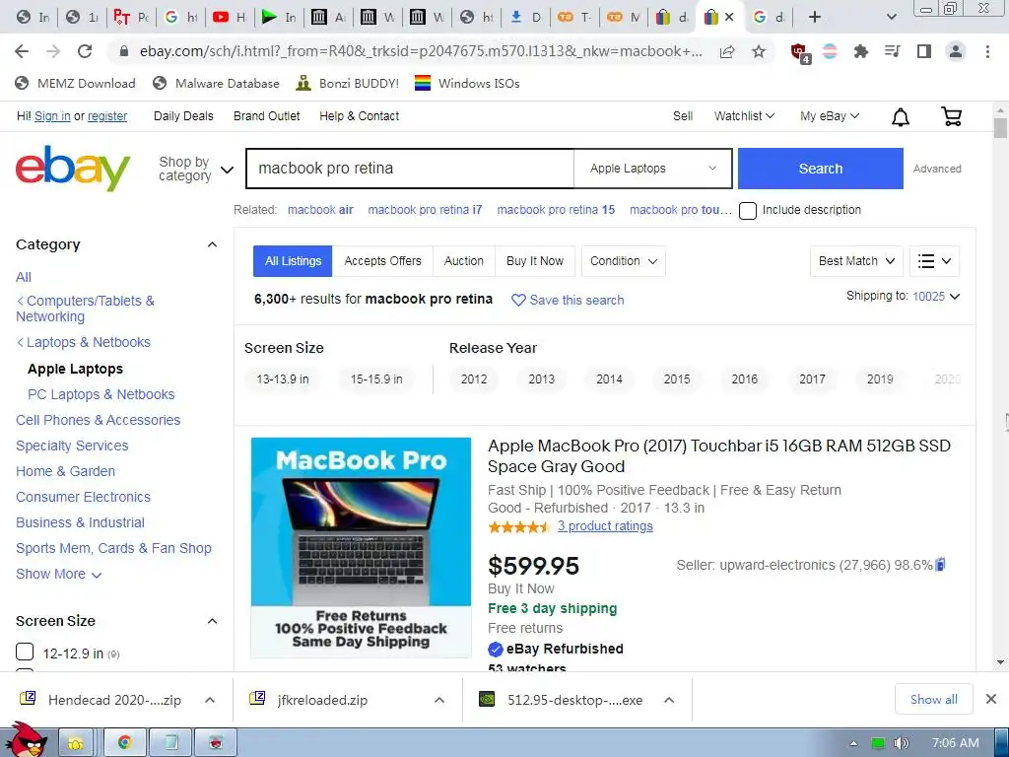Open the share page icon in address bar
1009x757 pixels.
tap(727, 51)
